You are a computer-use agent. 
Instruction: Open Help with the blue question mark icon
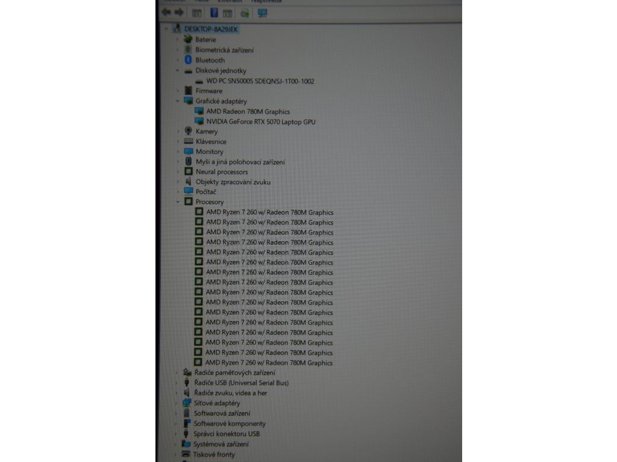point(214,13)
